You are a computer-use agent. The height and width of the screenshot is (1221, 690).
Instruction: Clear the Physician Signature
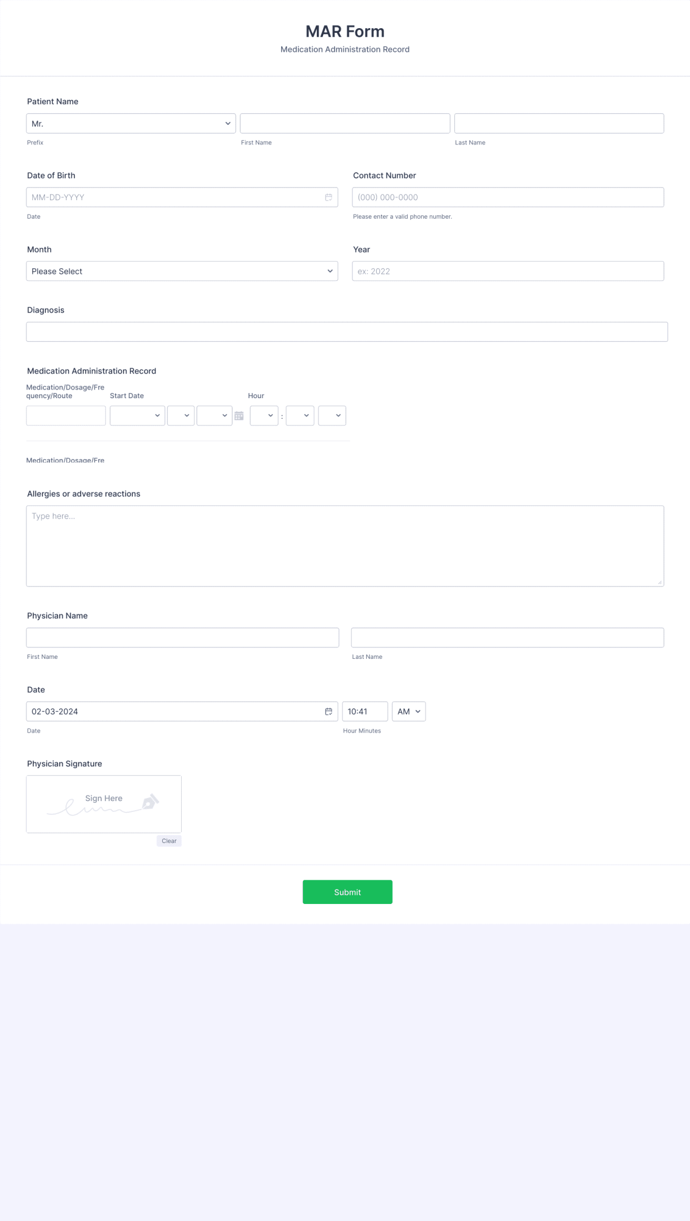pyautogui.click(x=168, y=841)
